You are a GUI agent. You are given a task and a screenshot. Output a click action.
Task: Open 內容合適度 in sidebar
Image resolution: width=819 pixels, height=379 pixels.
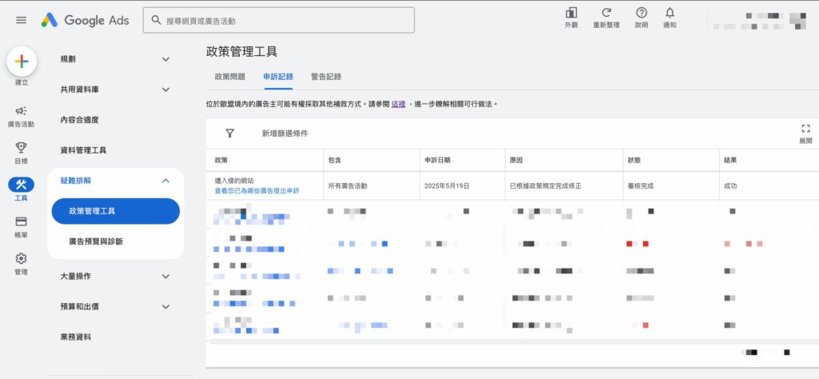coord(79,120)
